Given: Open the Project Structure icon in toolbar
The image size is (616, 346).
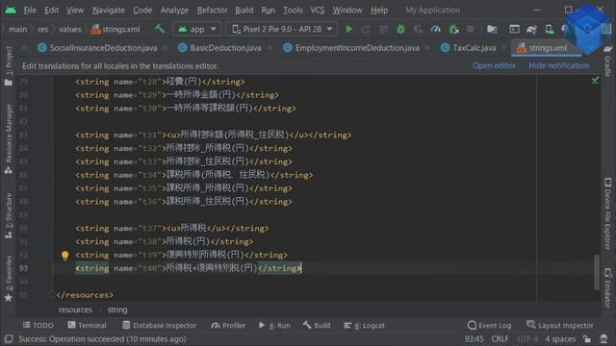Looking at the screenshot, I should (x=492, y=29).
